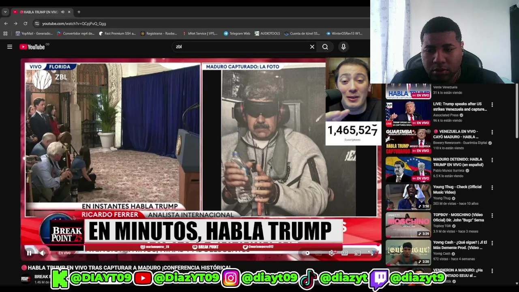This screenshot has height=292, width=519.
Task: Open WinterOSRev13 bookmark
Action: (344, 34)
